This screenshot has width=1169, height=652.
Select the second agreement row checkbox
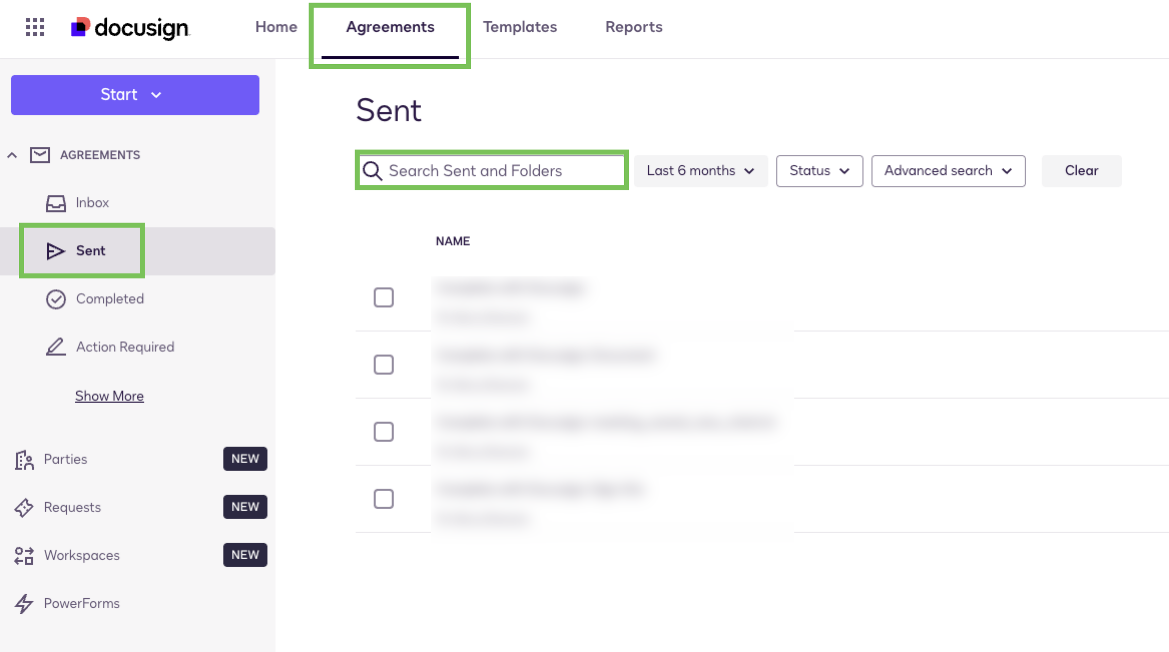pos(384,365)
